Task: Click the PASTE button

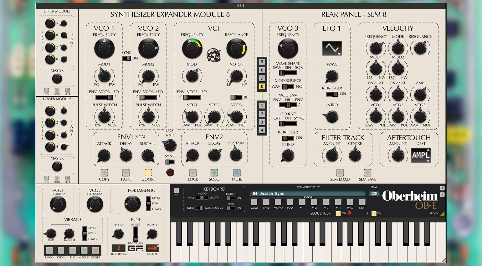Action: pos(126,173)
